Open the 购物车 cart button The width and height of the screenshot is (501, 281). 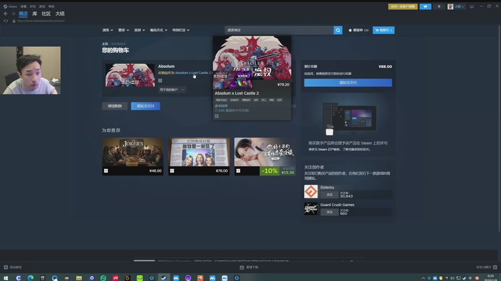[x=383, y=30]
